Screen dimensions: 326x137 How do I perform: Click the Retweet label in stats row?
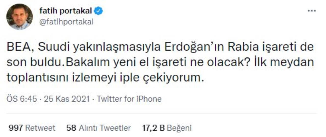(40, 128)
